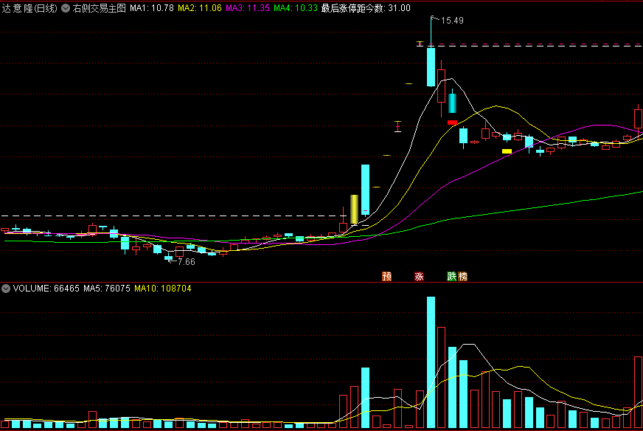The width and height of the screenshot is (643, 431).
Task: Select the yellow MA2: 11.06 readout
Action: (200, 8)
